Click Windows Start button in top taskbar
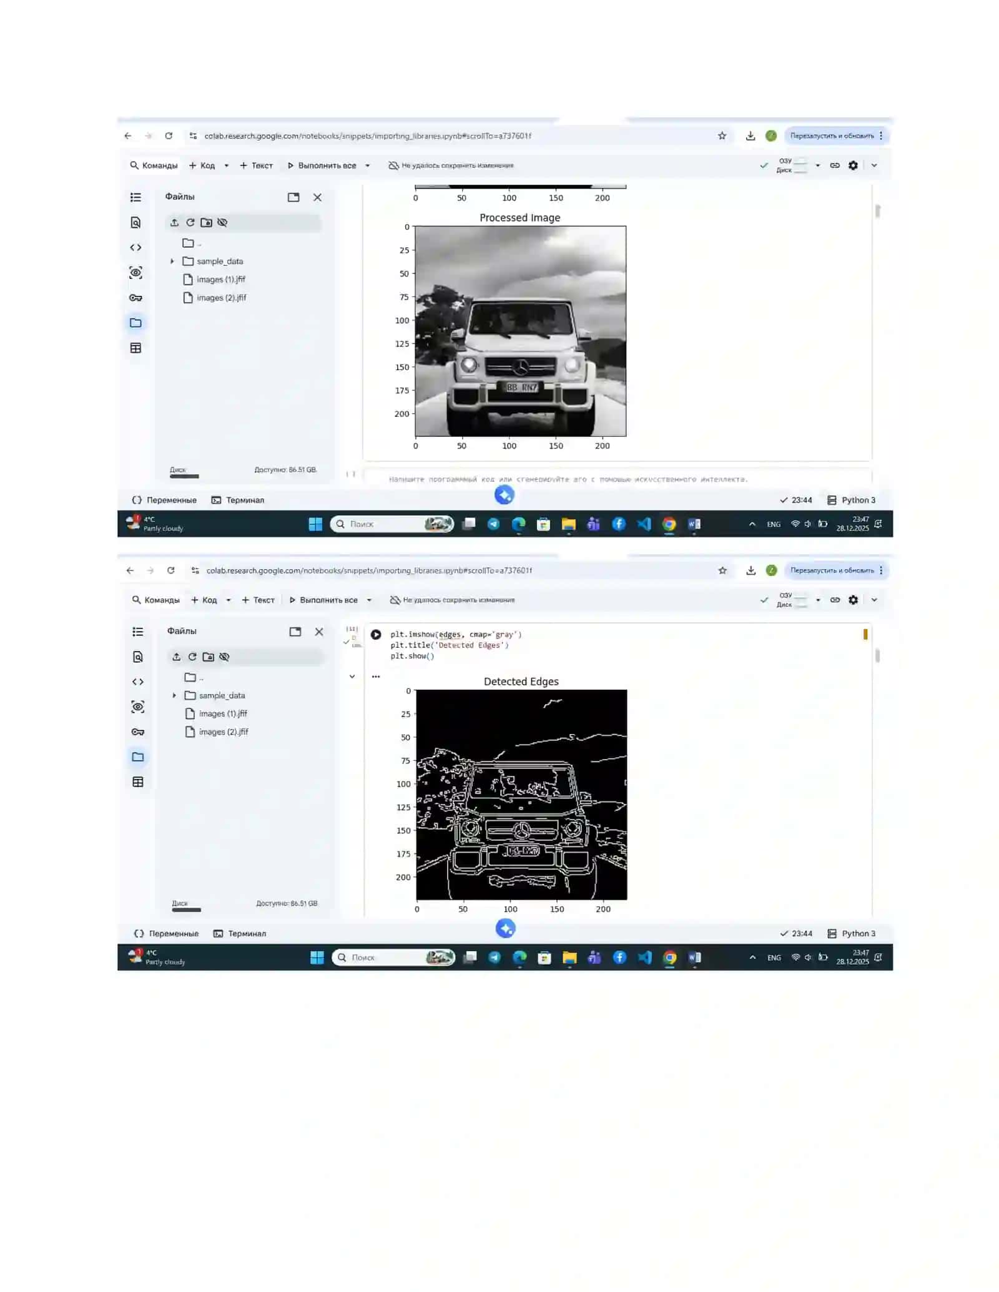 tap(315, 524)
